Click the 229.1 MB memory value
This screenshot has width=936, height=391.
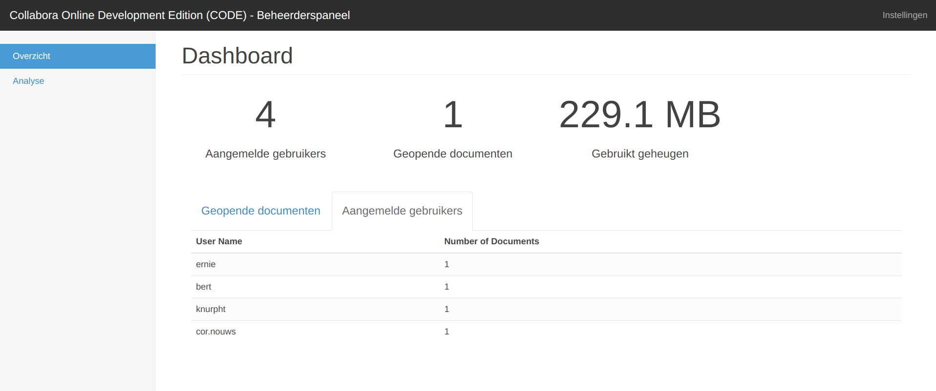[x=639, y=115]
